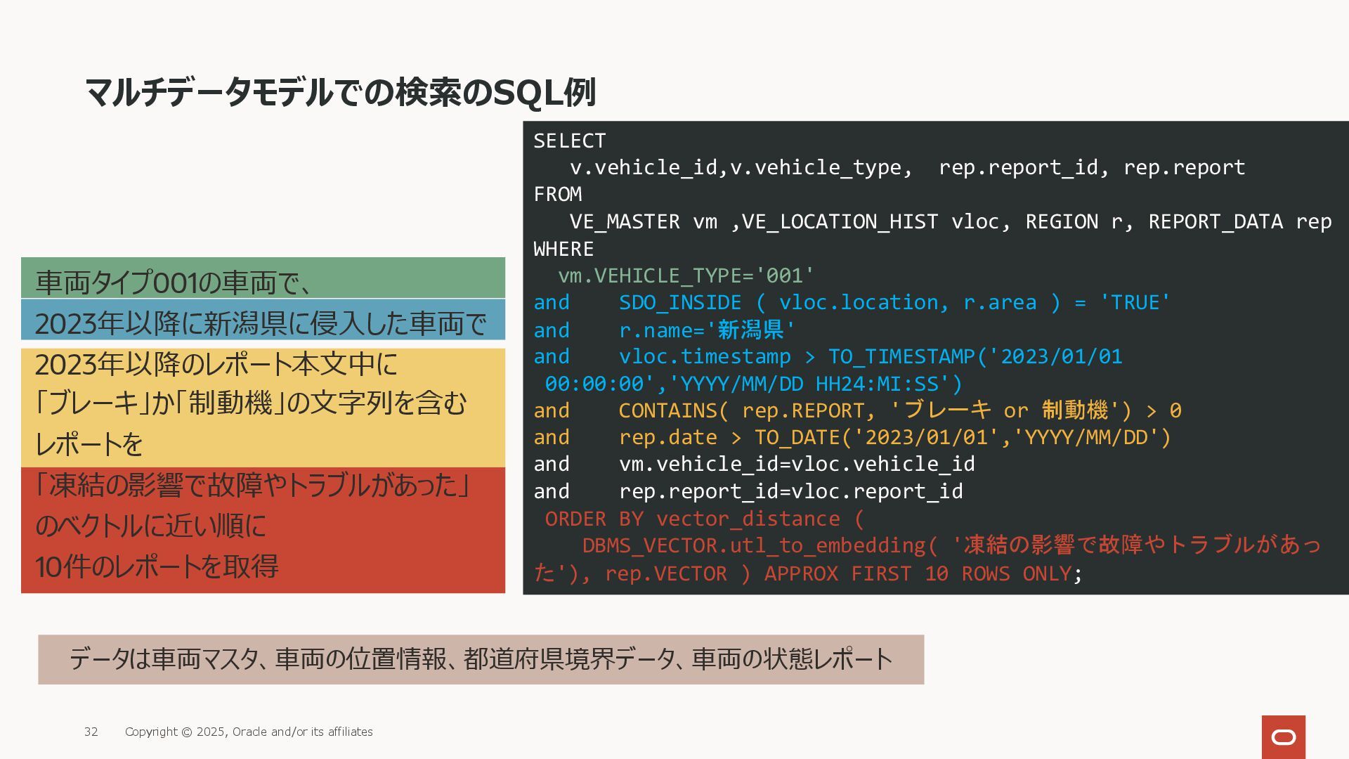Click the ORDER BY vector_distance line
This screenshot has width=1349, height=759.
coord(704,519)
